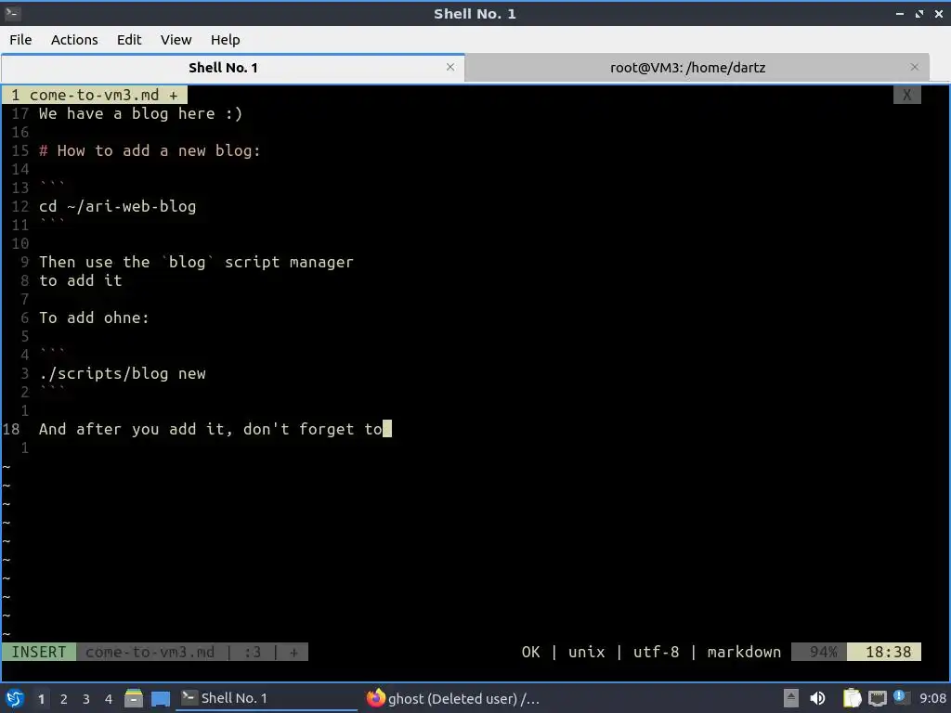Launch the file manager from the taskbar
The image size is (951, 713).
tap(134, 698)
